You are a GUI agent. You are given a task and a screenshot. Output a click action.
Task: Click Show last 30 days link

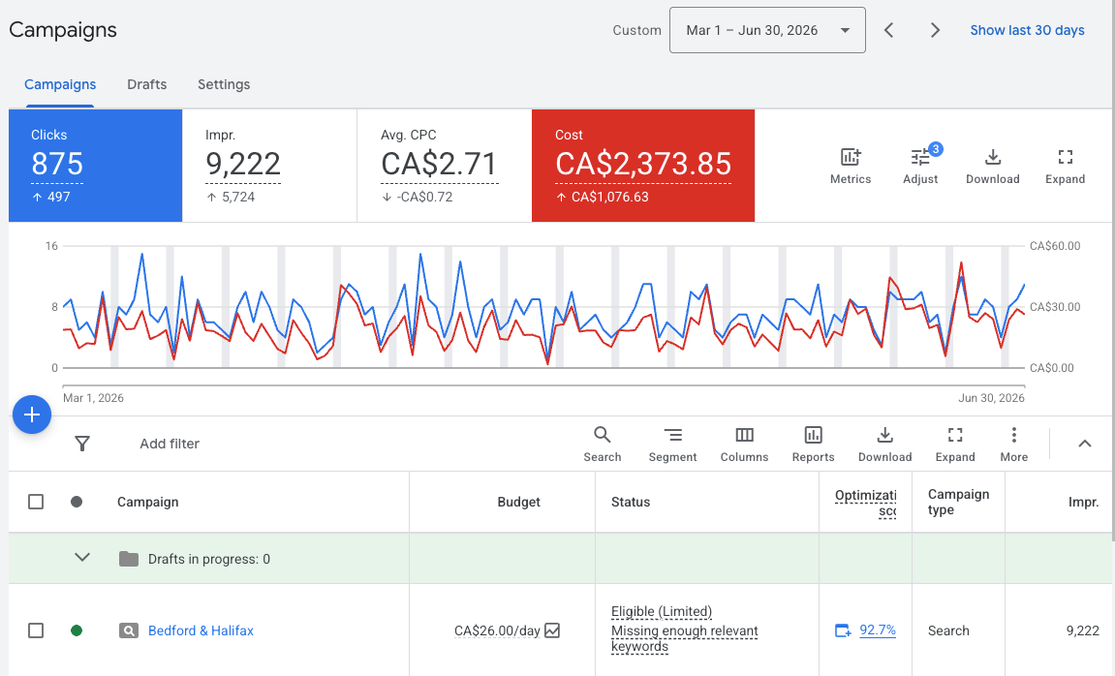click(x=1028, y=30)
